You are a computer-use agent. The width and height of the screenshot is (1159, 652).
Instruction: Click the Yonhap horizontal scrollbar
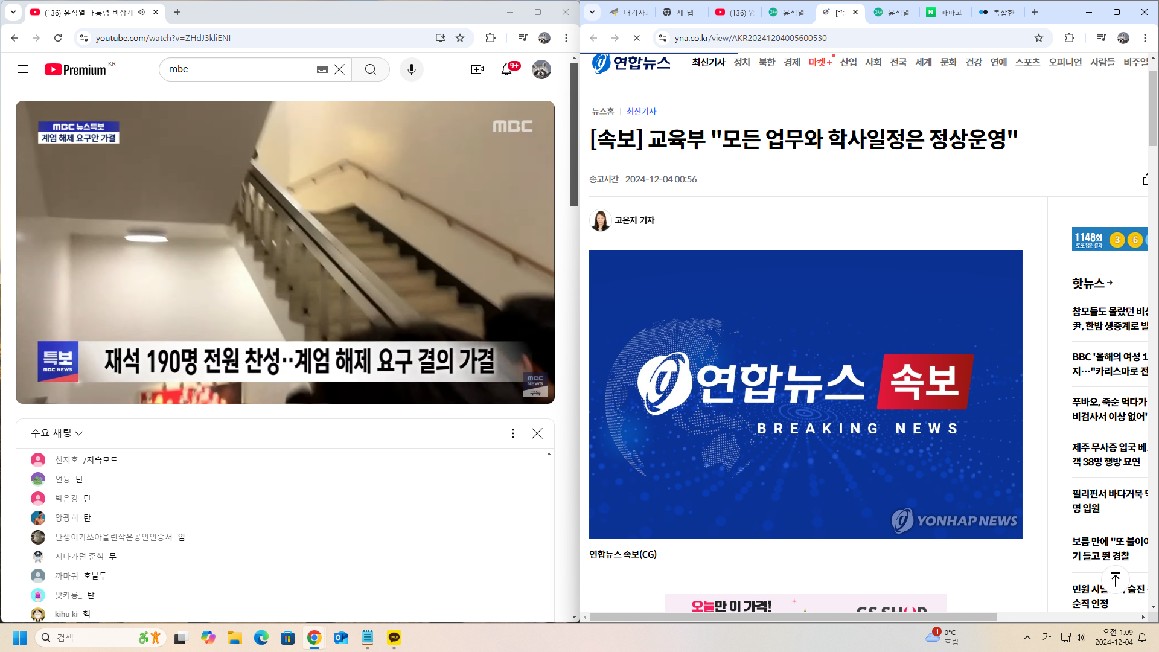coord(793,617)
